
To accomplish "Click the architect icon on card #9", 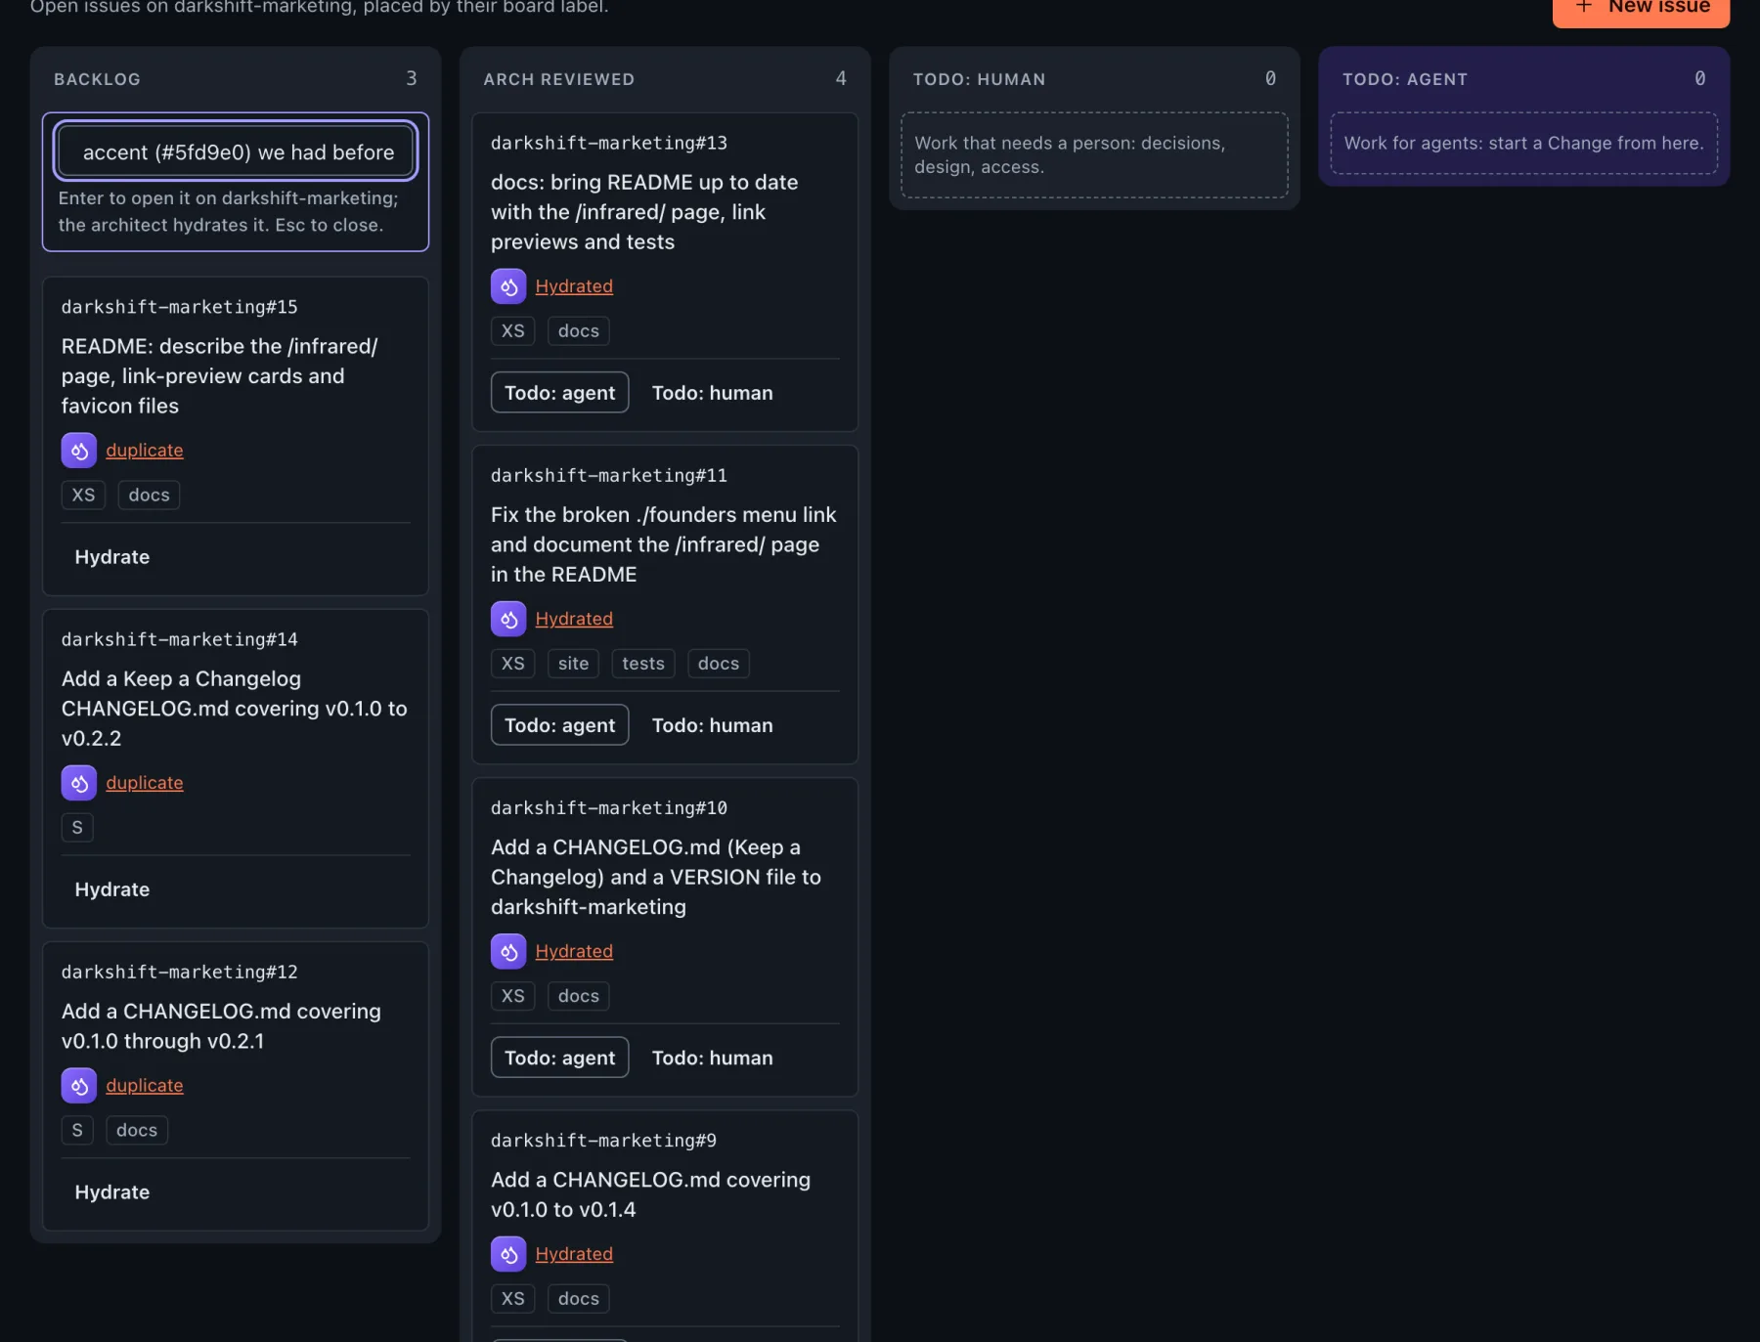I will click(x=508, y=1254).
